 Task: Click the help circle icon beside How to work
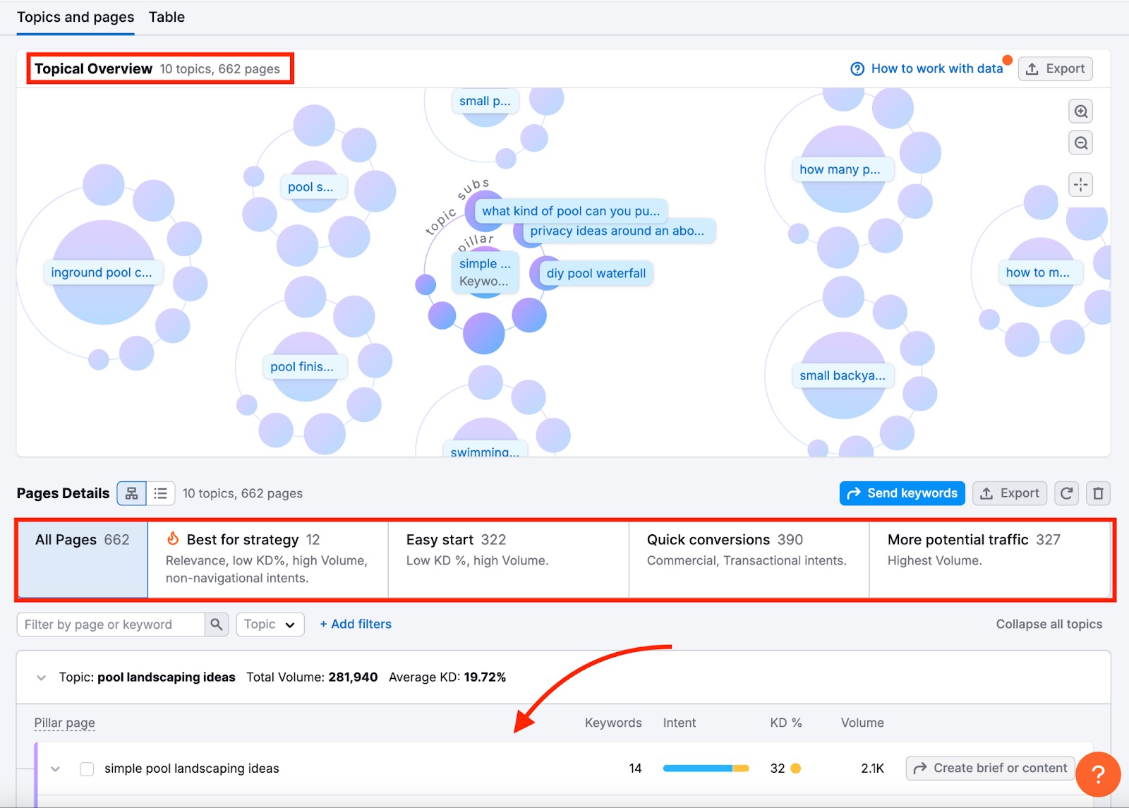(x=857, y=68)
